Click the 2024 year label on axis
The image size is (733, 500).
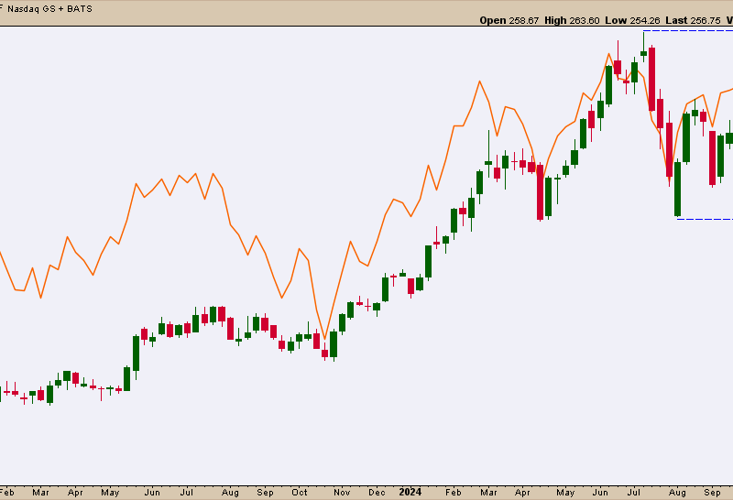click(410, 492)
